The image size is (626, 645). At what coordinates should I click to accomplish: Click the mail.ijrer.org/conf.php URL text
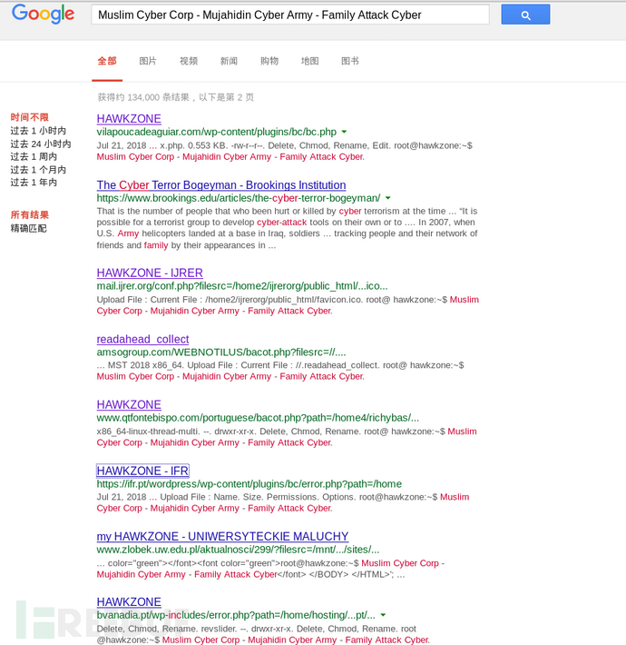(242, 286)
